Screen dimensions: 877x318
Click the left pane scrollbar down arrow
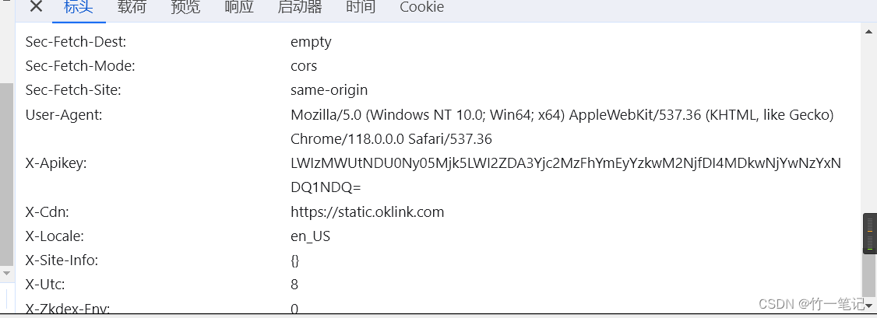coord(7,274)
